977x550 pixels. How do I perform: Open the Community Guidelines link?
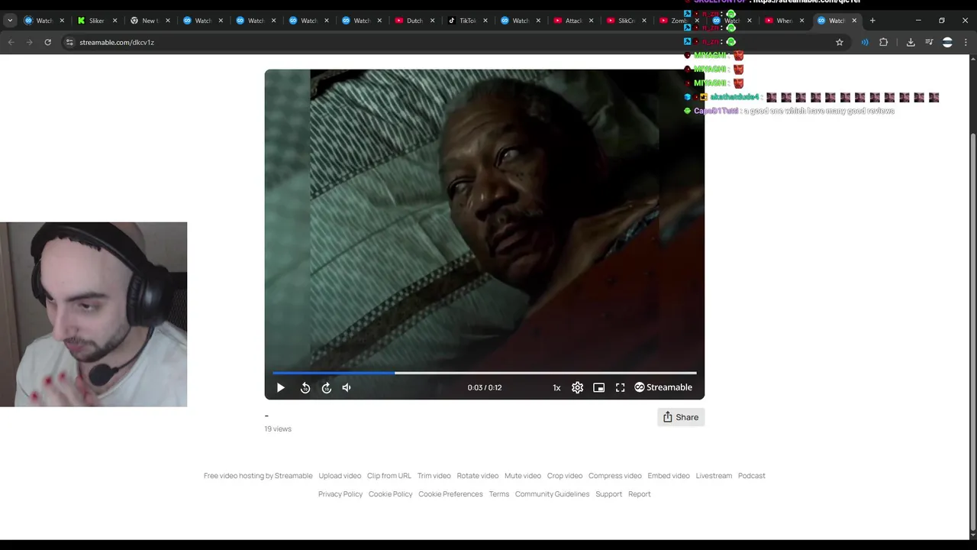[x=552, y=493]
